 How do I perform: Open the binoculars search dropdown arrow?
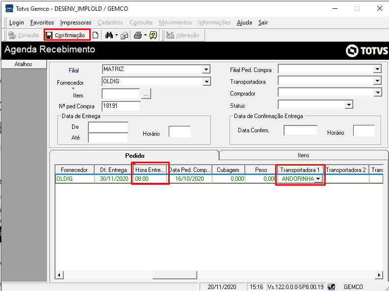(116, 35)
